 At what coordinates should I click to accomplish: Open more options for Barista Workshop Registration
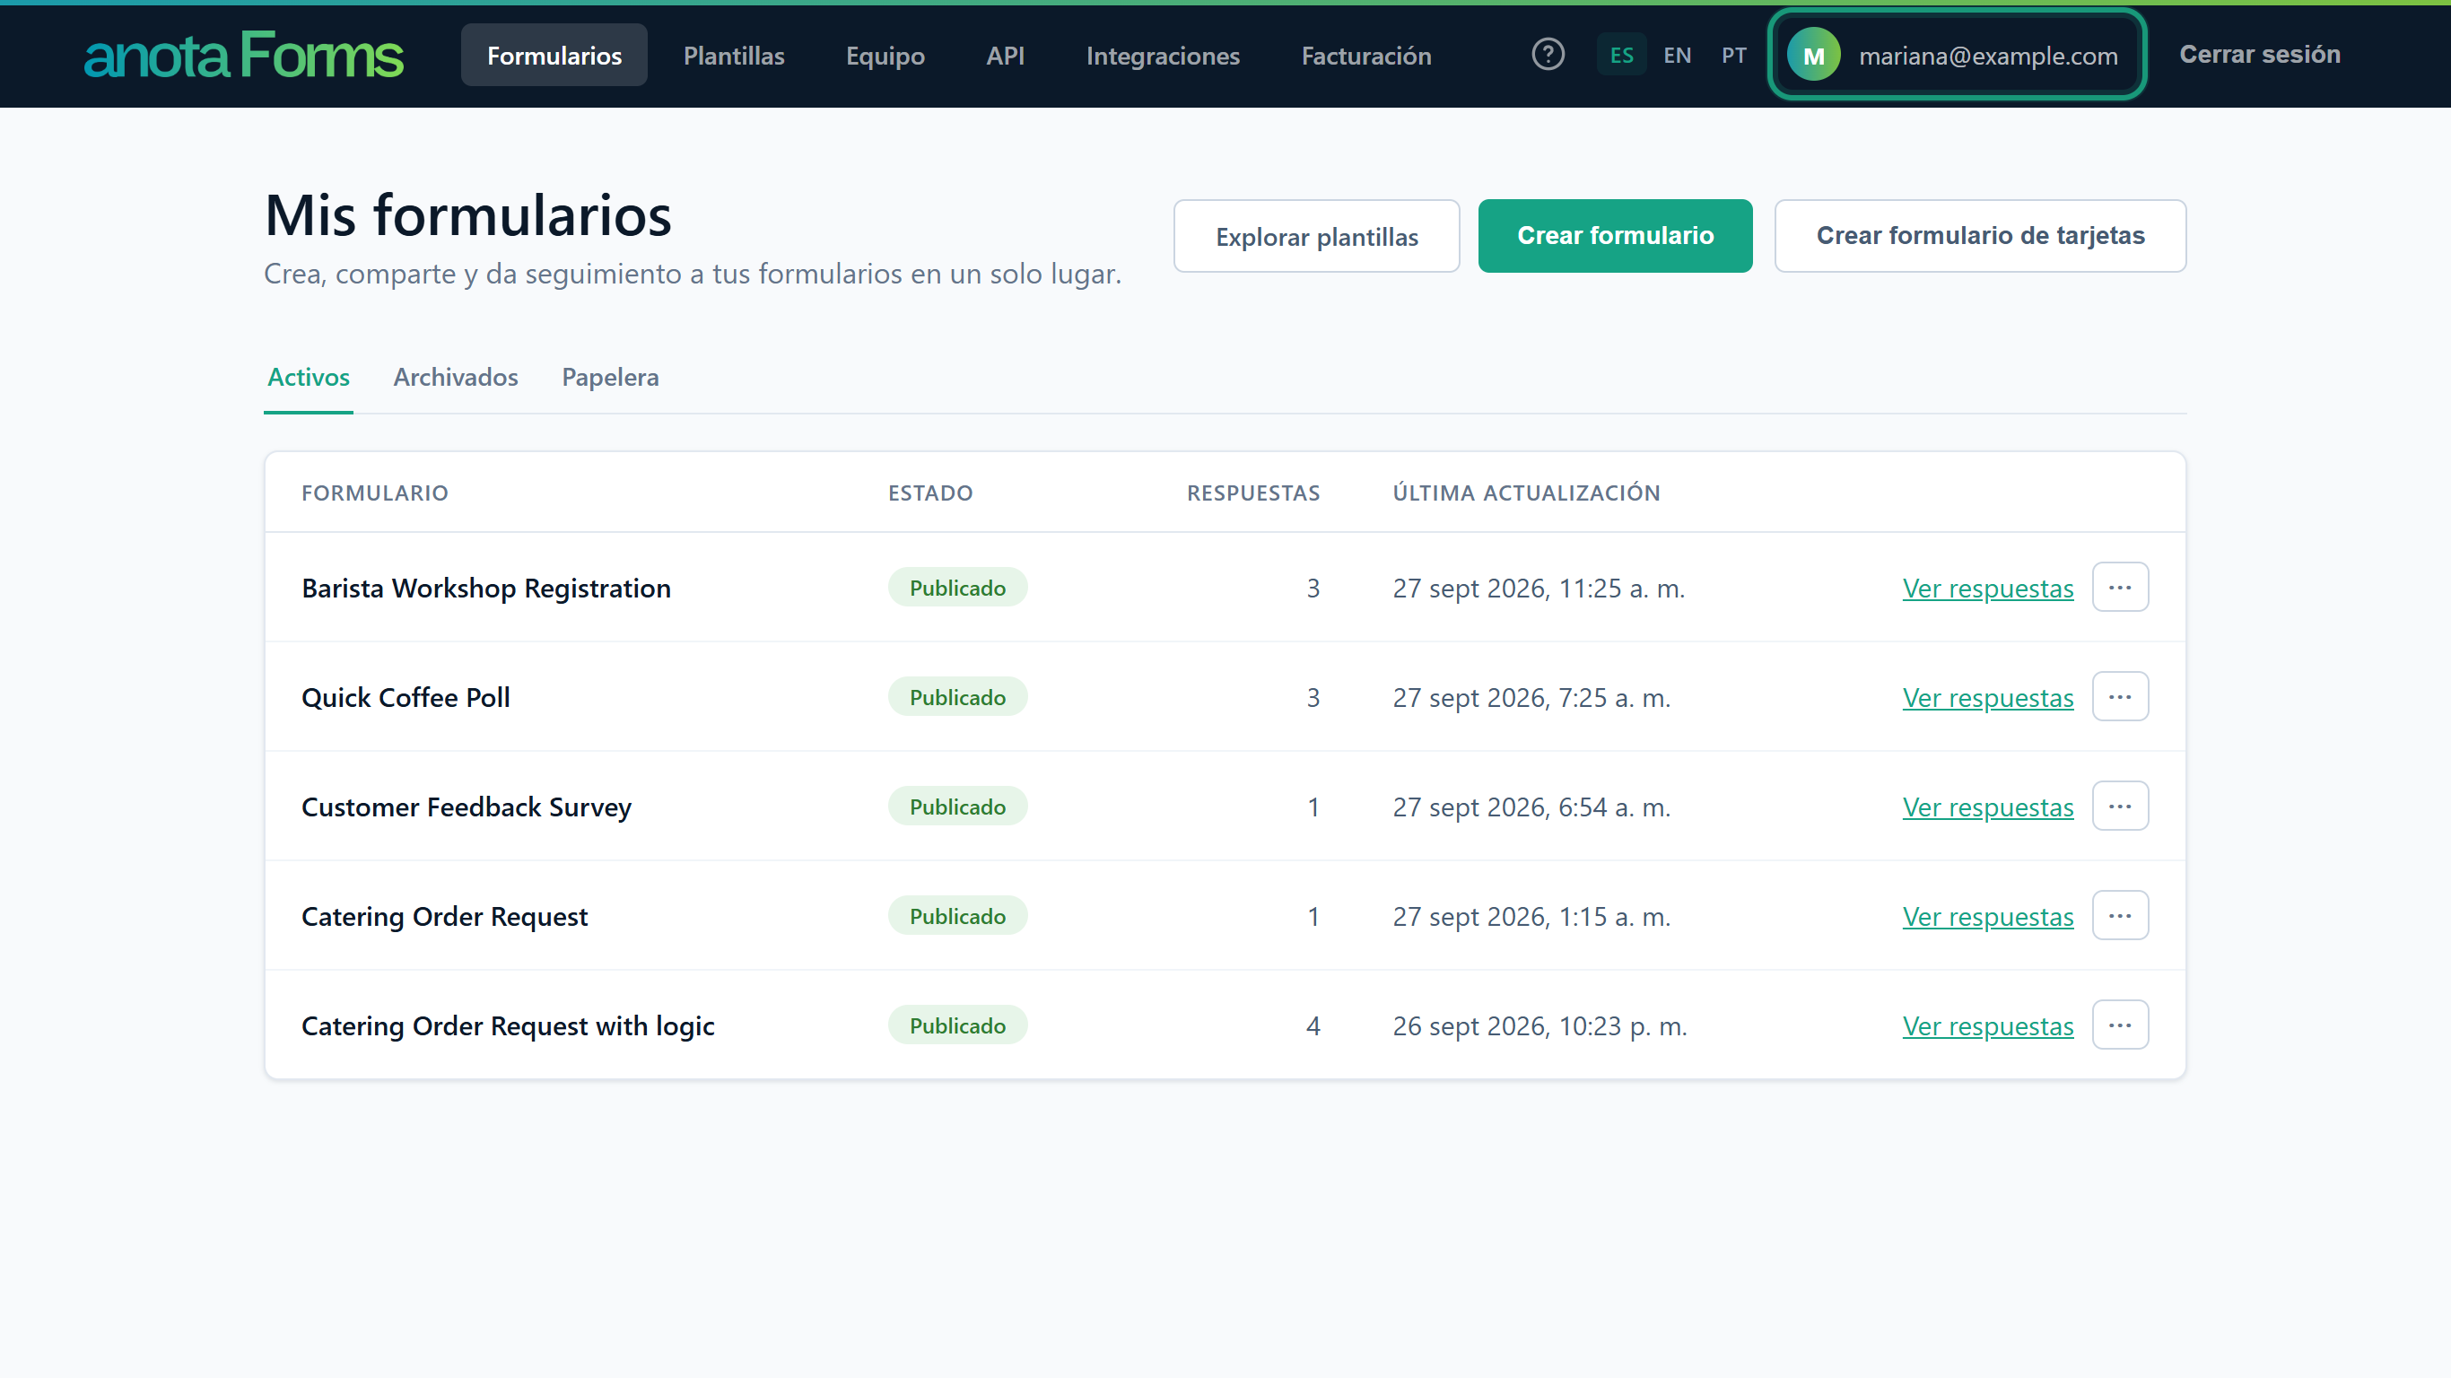click(2120, 587)
